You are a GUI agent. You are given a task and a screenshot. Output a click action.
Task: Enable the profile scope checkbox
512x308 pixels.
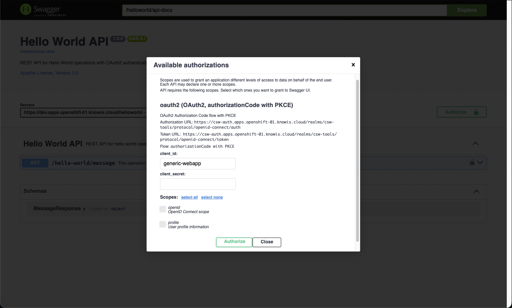coord(163,224)
